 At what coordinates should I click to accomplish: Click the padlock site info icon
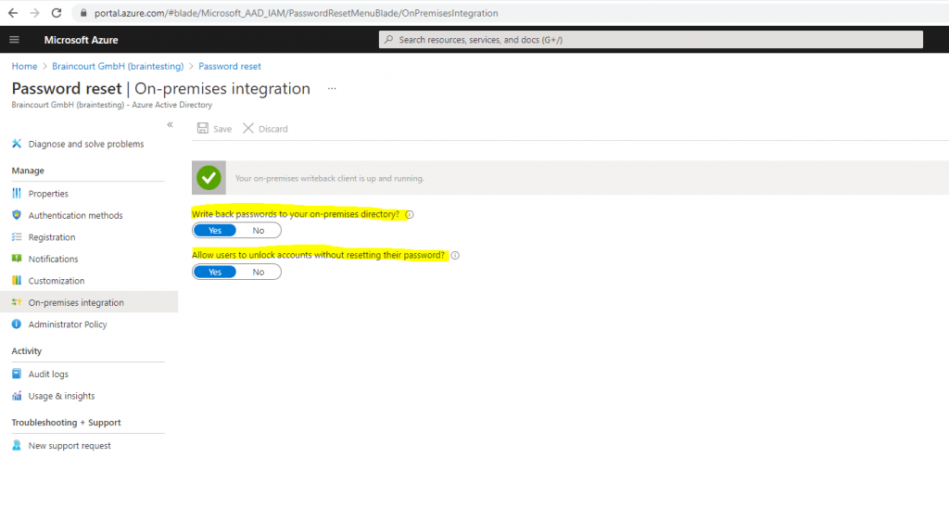click(x=83, y=13)
